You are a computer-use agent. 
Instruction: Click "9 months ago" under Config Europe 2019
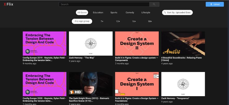pyautogui.click(x=29, y=64)
